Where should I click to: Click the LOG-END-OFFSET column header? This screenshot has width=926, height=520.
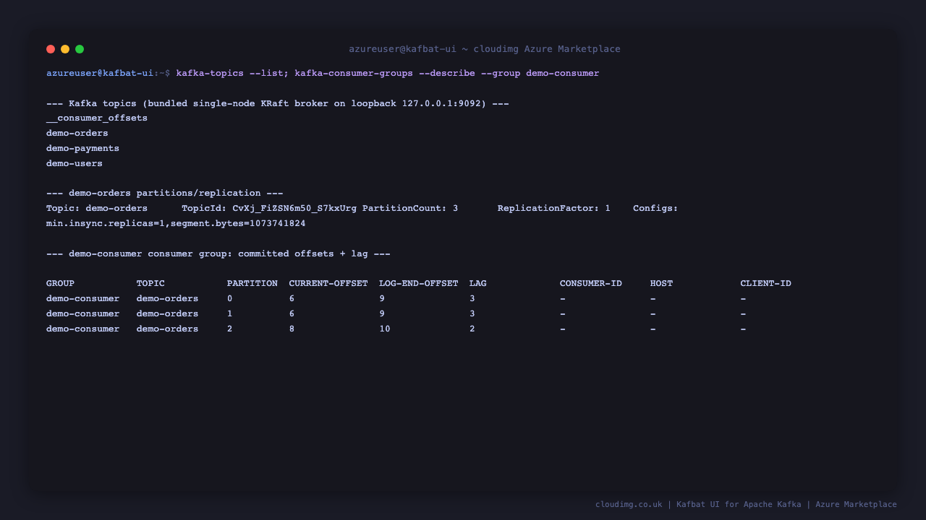(x=419, y=284)
